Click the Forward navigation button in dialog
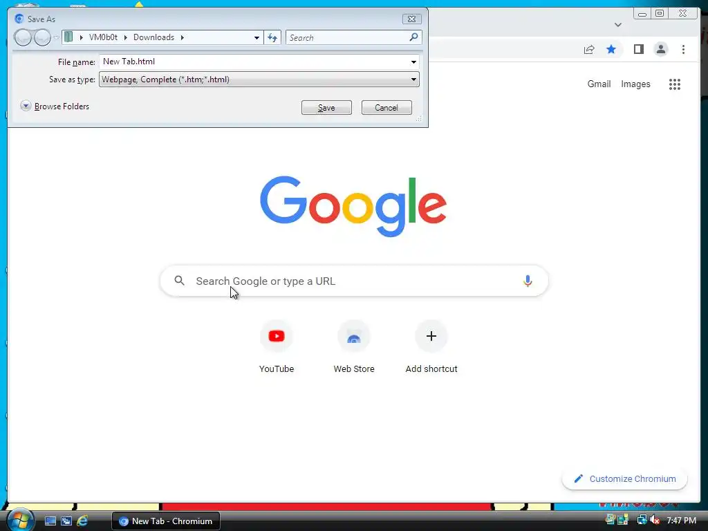Viewport: 708px width, 531px height. tap(42, 37)
